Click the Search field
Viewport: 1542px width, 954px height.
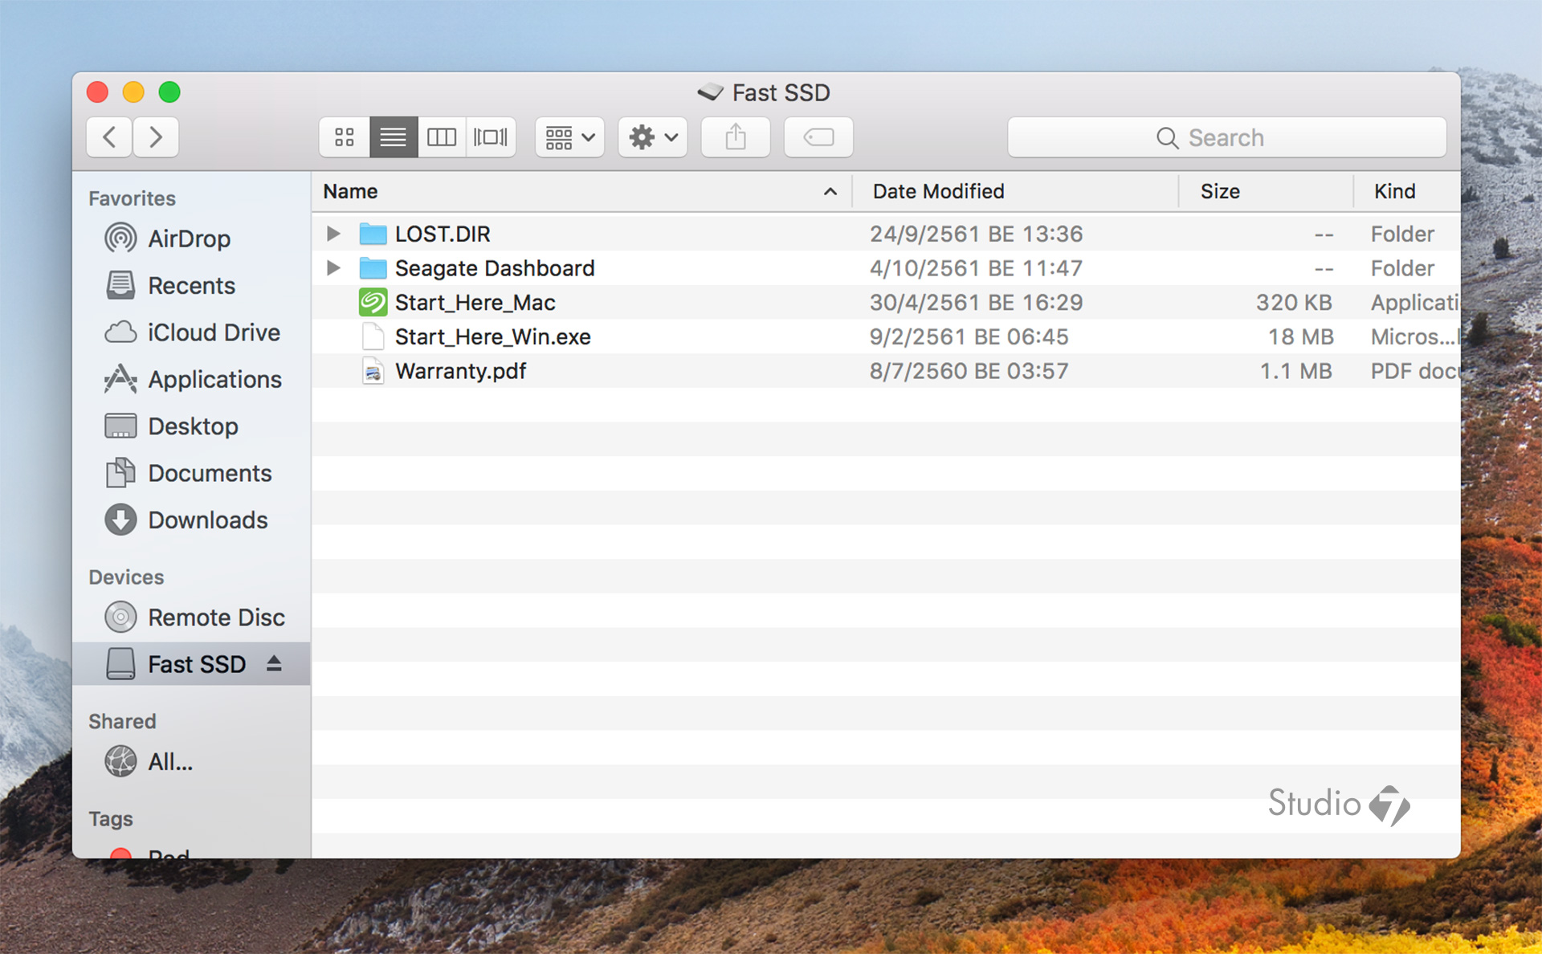(x=1227, y=137)
